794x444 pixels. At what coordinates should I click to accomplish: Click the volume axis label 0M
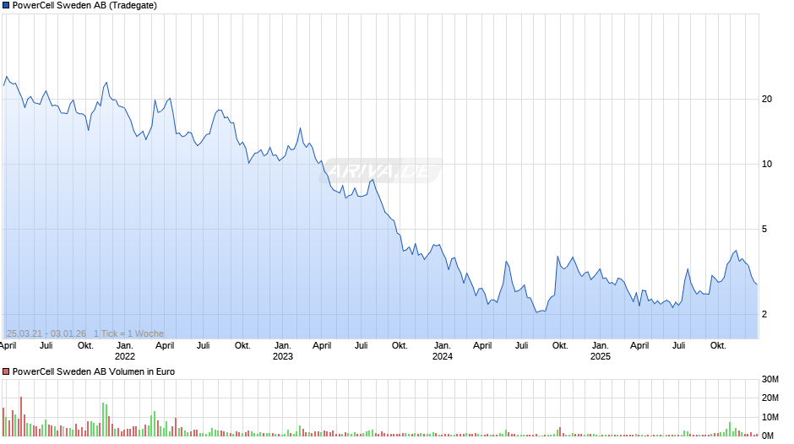click(768, 436)
